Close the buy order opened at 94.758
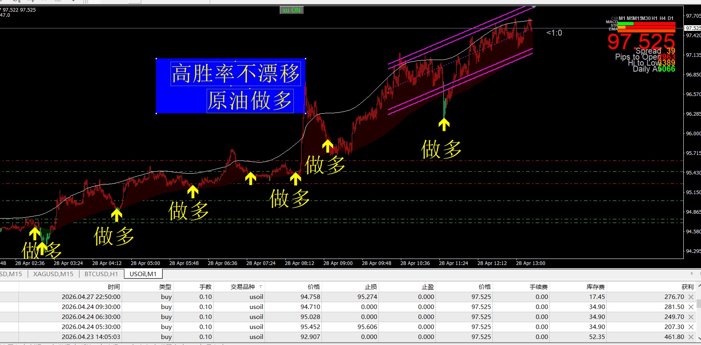 coord(691,297)
